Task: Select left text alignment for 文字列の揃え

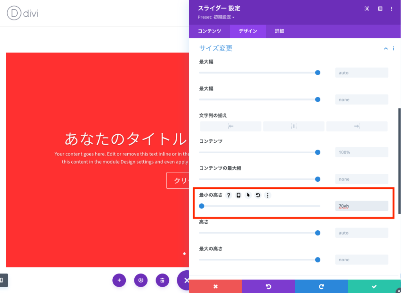Action: 230,126
